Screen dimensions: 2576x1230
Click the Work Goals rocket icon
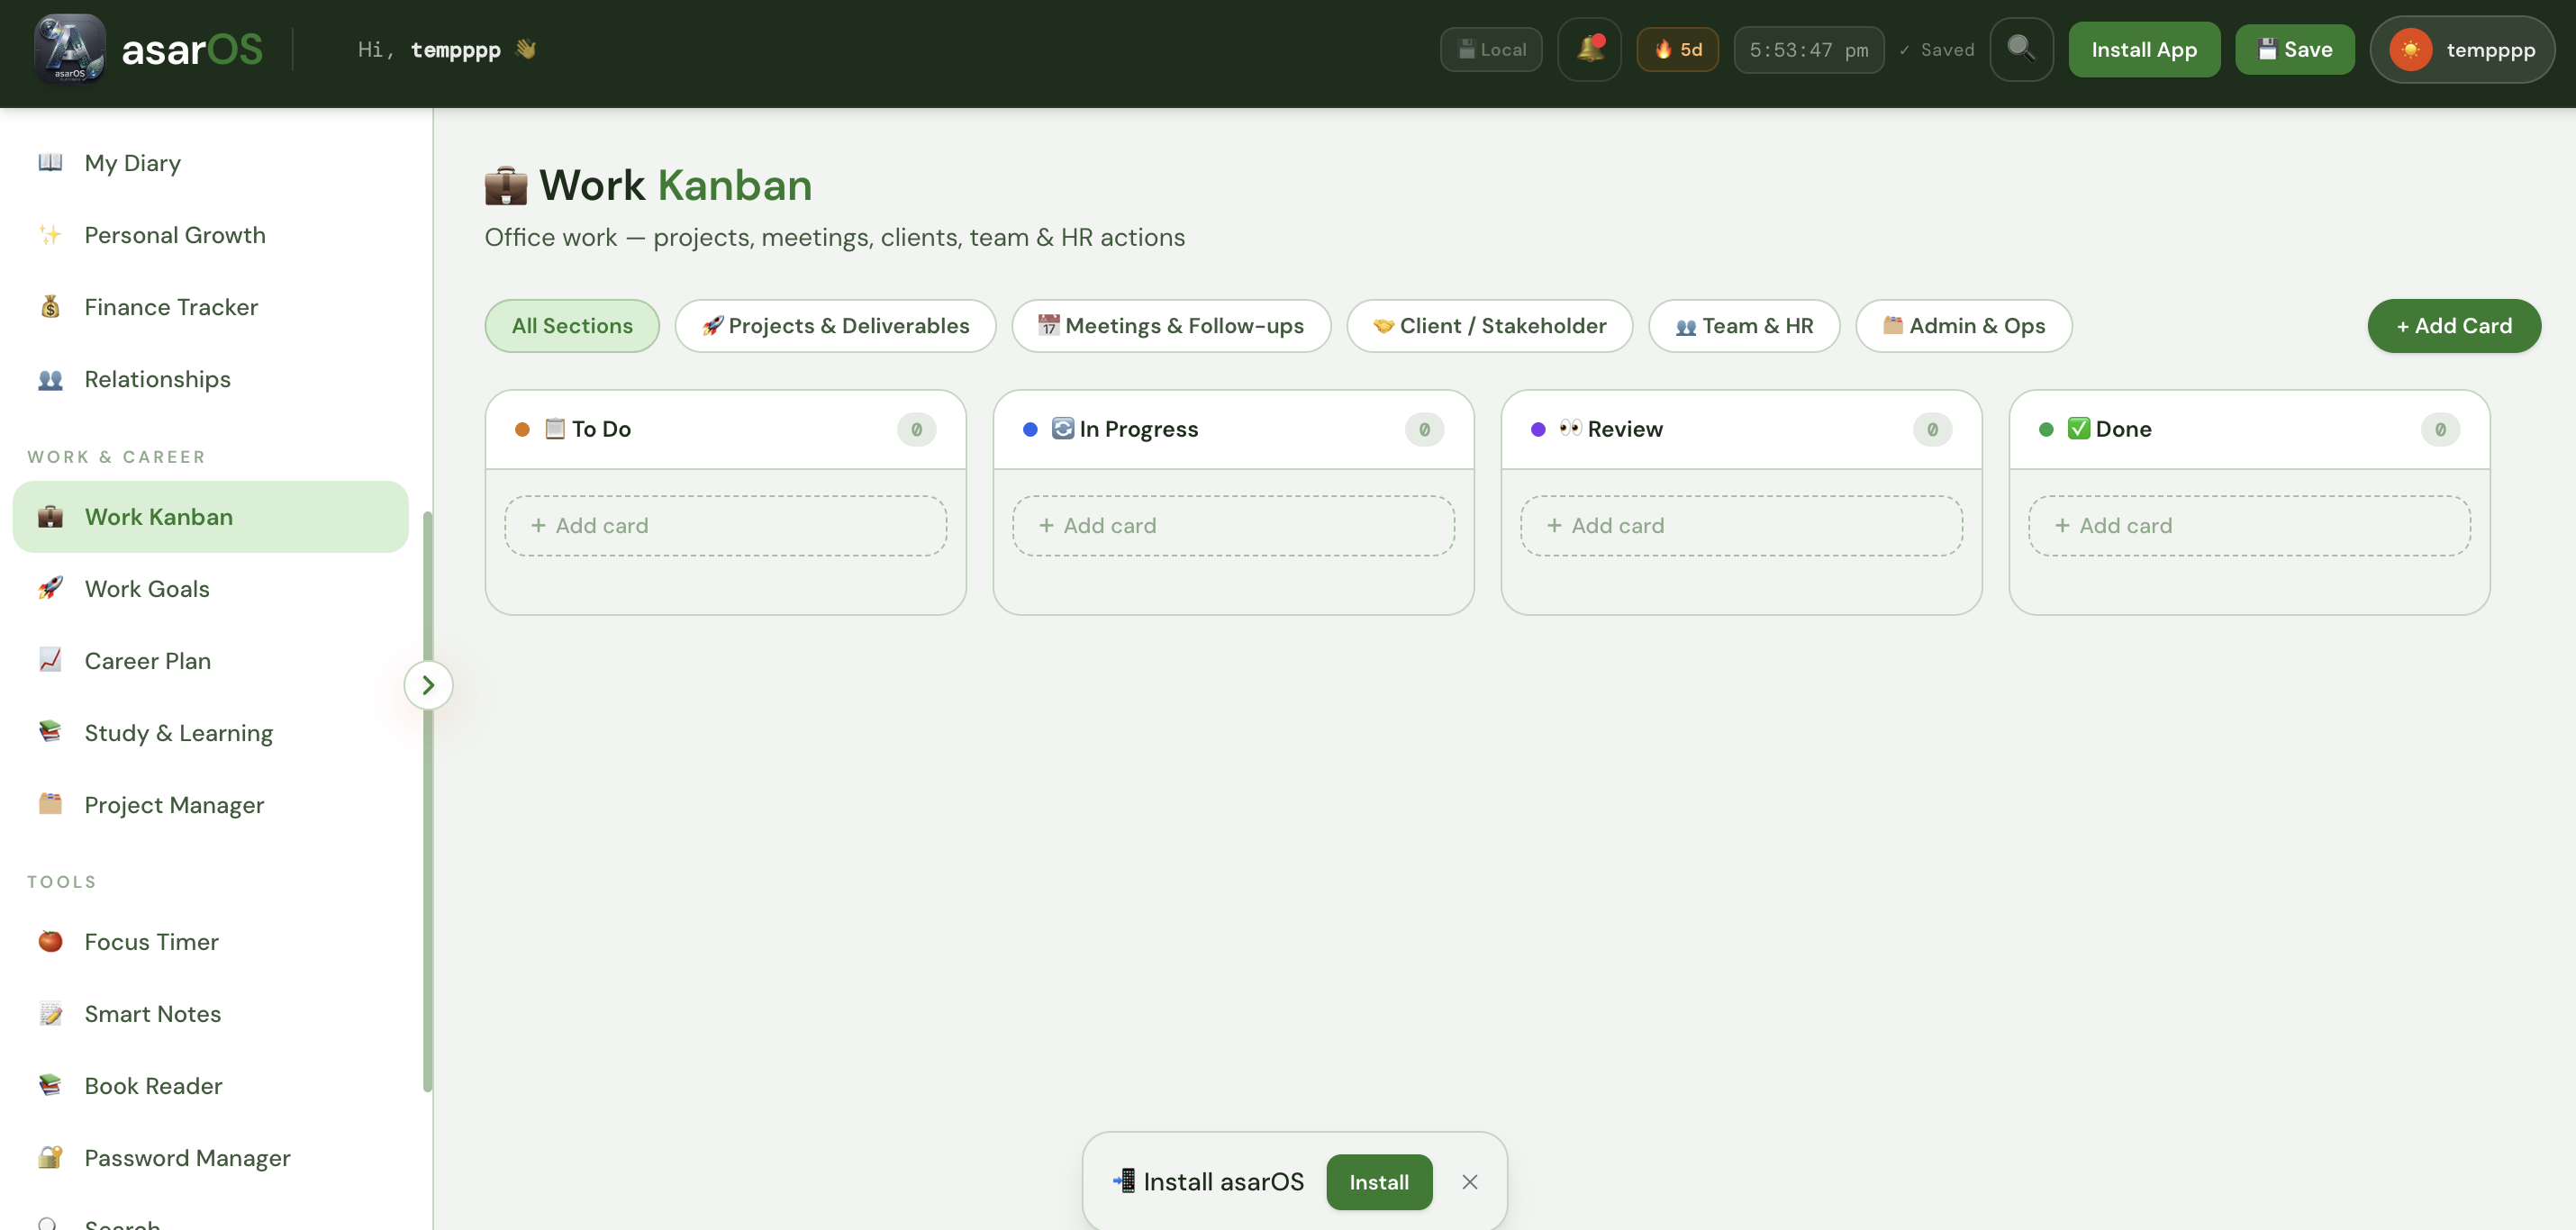click(50, 589)
